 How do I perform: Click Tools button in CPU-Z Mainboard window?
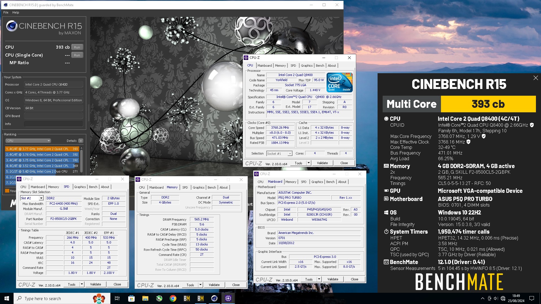309,280
